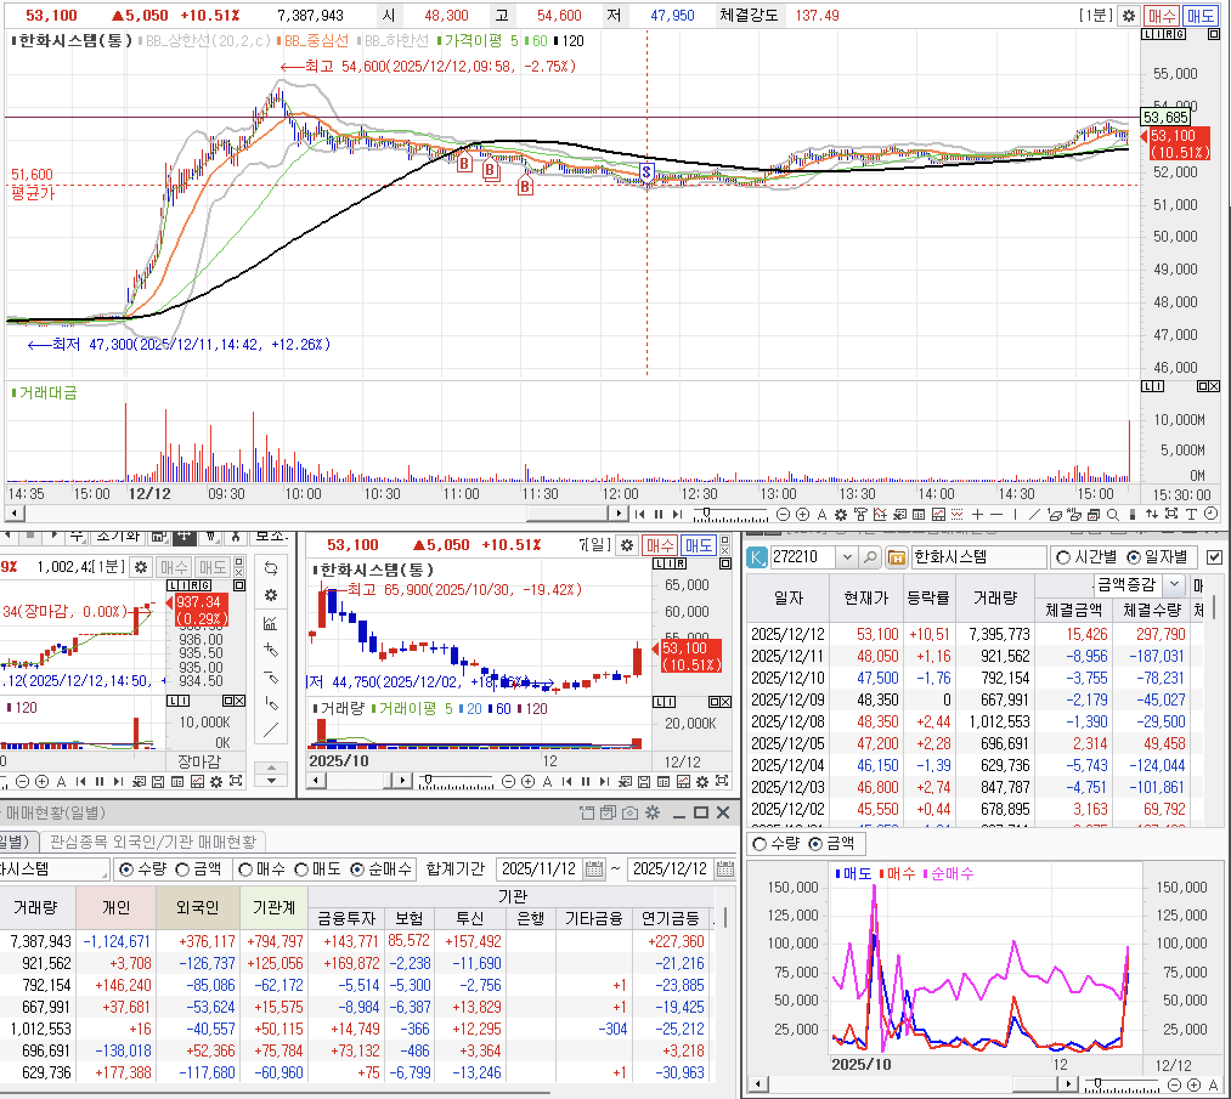Select the 수량 radio in 매매현황 panel
This screenshot has height=1099, width=1231.
click(x=126, y=869)
